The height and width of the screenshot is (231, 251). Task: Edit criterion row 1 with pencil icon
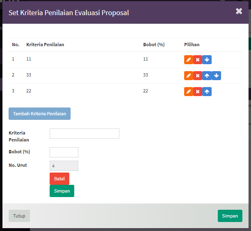pos(189,60)
